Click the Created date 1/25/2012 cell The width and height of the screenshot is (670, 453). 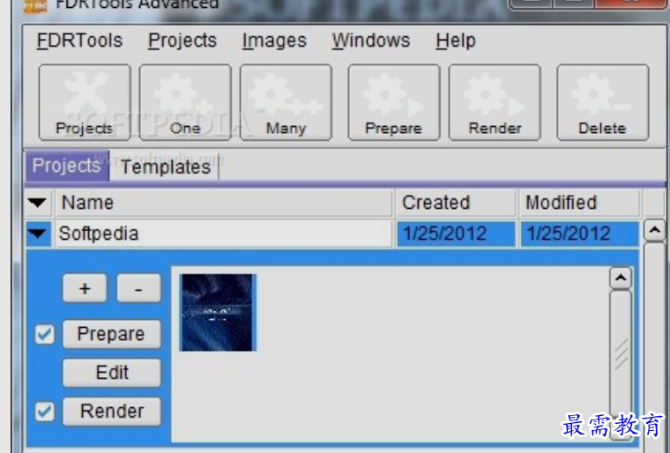pyautogui.click(x=456, y=234)
